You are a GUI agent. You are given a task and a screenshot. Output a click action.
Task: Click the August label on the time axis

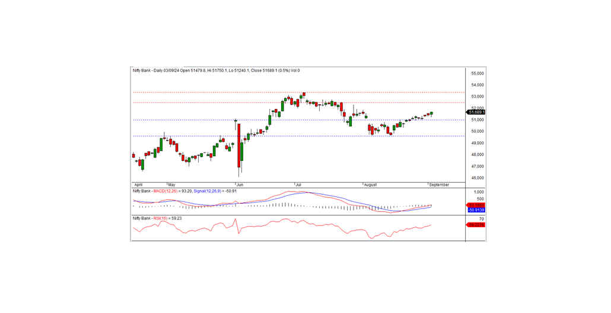370,185
